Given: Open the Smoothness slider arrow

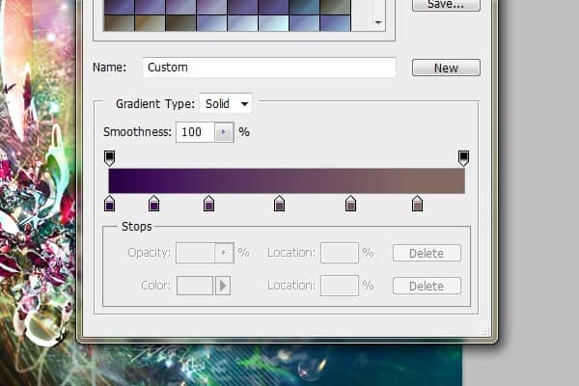Looking at the screenshot, I should click(224, 132).
